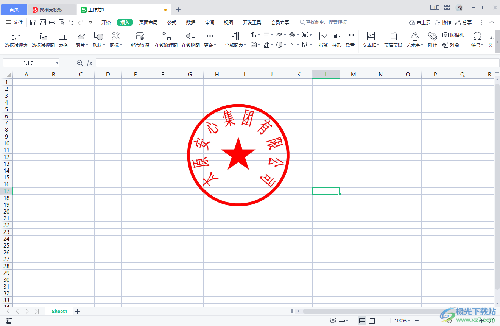500x326 pixels.
Task: Insert an attachment 附件
Action: coord(433,40)
